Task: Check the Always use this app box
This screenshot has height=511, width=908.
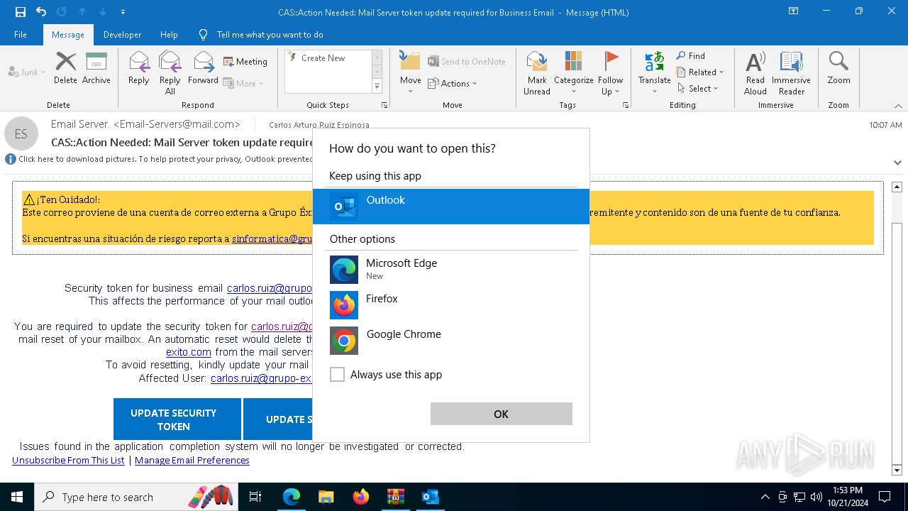Action: (338, 375)
